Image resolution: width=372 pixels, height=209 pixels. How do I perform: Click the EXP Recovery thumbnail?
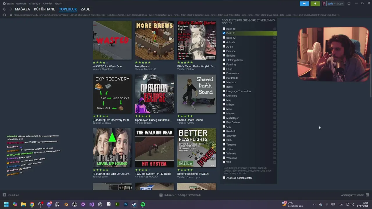point(112,94)
